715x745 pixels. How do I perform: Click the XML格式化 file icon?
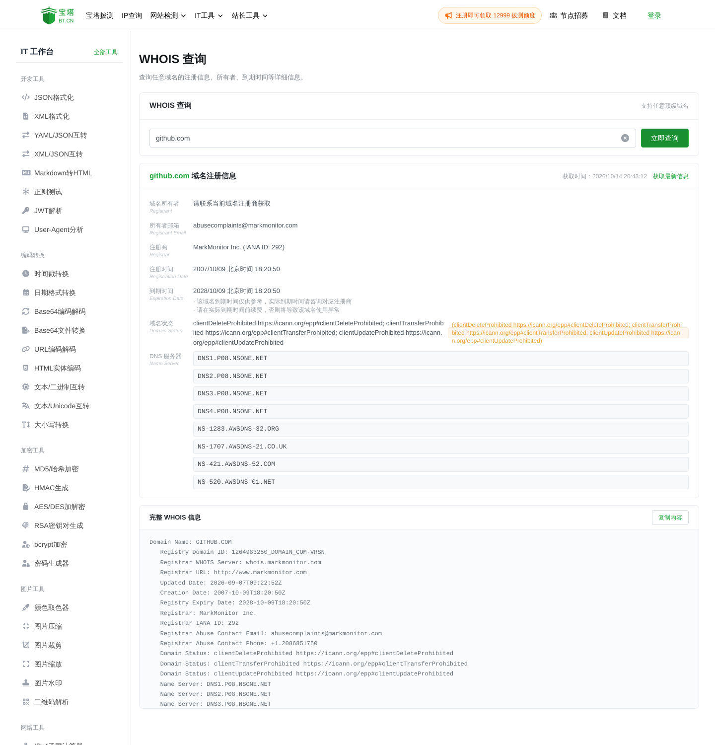click(x=26, y=116)
